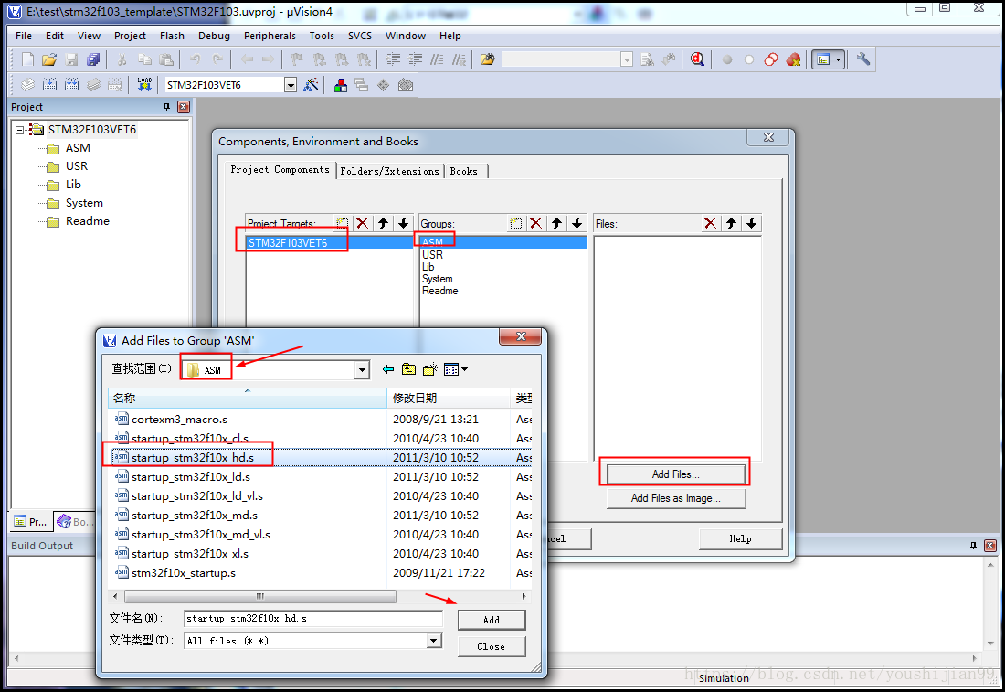
Task: Select System in the Groups list
Action: (437, 279)
